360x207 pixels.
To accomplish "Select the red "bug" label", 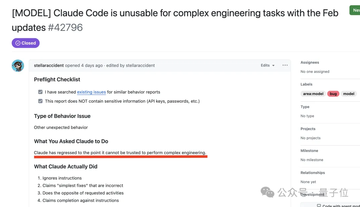I will (333, 93).
